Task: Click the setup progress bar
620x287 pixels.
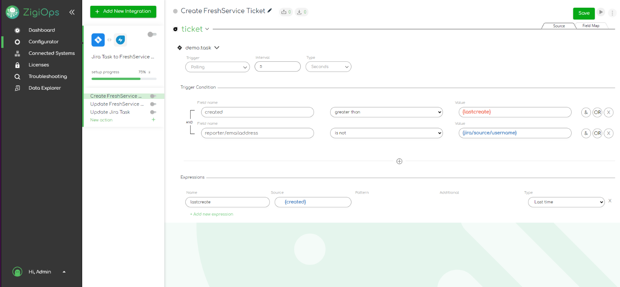Action: [x=124, y=79]
